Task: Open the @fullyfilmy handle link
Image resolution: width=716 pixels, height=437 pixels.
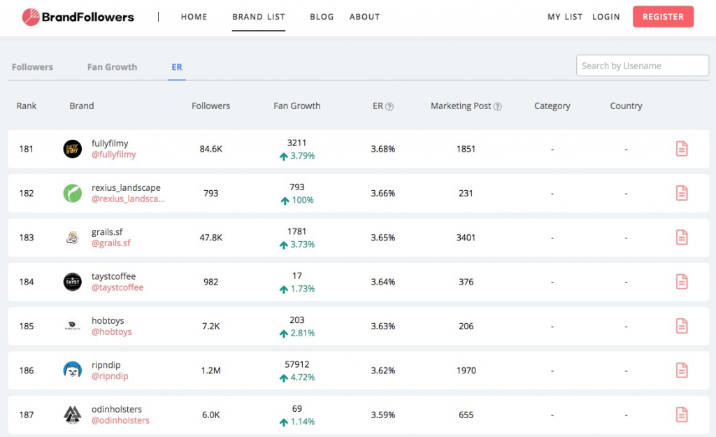Action: [x=114, y=155]
